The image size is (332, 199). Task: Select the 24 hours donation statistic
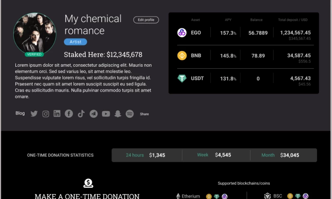tap(146, 155)
